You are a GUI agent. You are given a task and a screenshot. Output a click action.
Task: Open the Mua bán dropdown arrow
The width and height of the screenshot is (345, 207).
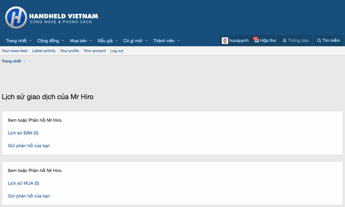91,41
